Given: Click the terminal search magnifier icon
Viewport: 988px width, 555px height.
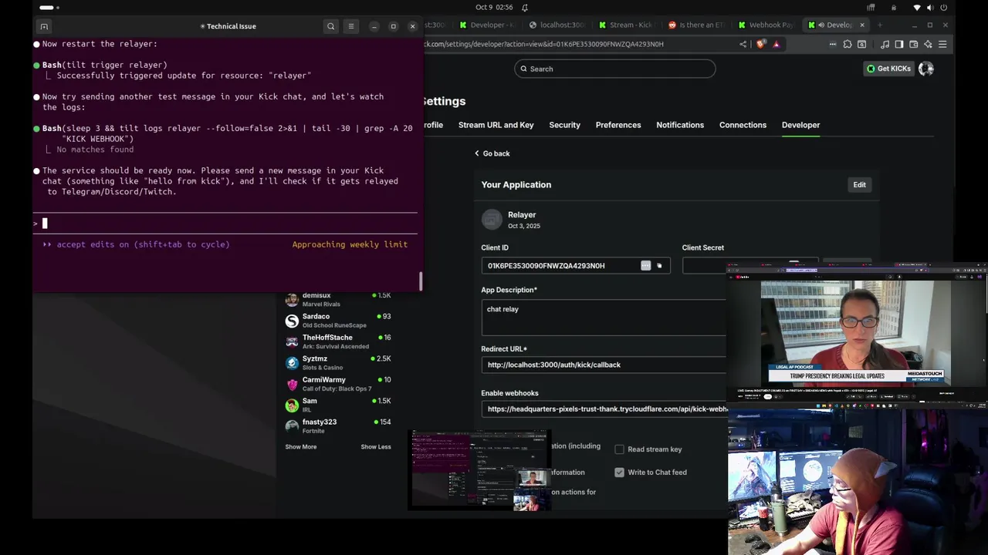Looking at the screenshot, I should (330, 26).
